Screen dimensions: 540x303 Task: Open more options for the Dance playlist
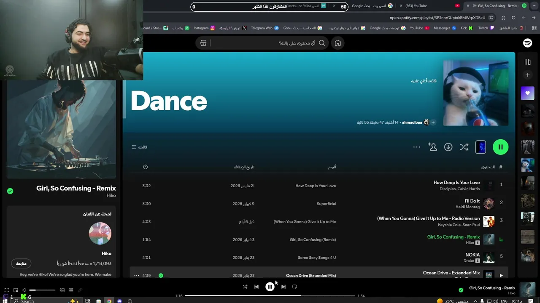point(417,147)
